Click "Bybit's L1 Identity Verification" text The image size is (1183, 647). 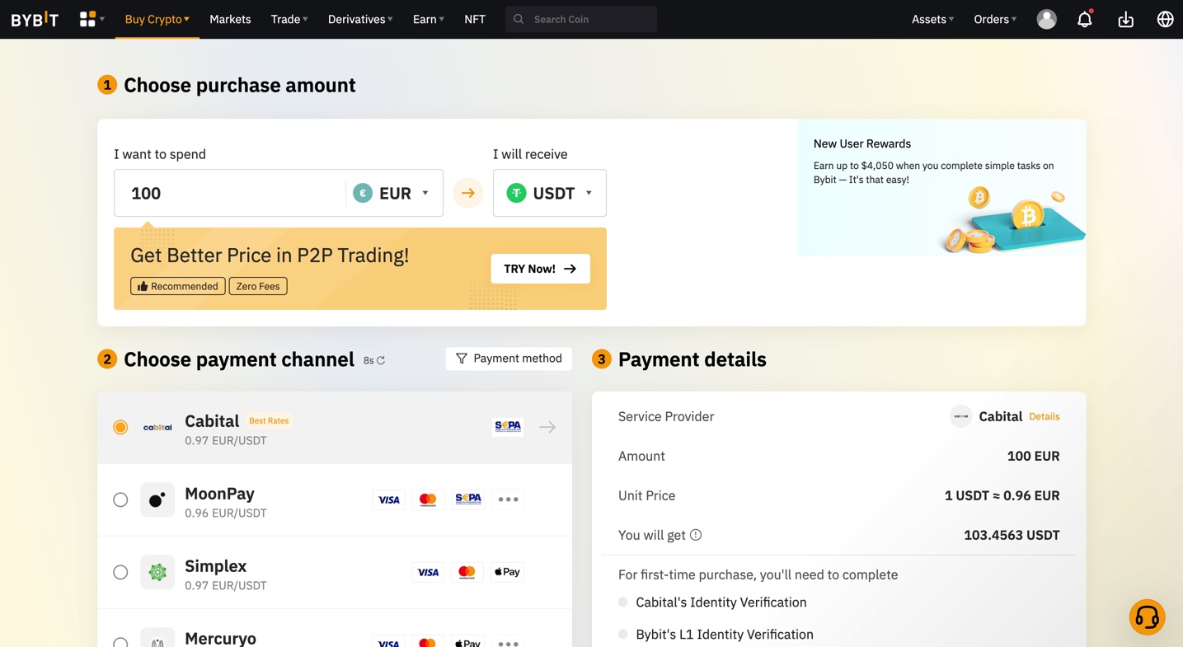point(725,635)
